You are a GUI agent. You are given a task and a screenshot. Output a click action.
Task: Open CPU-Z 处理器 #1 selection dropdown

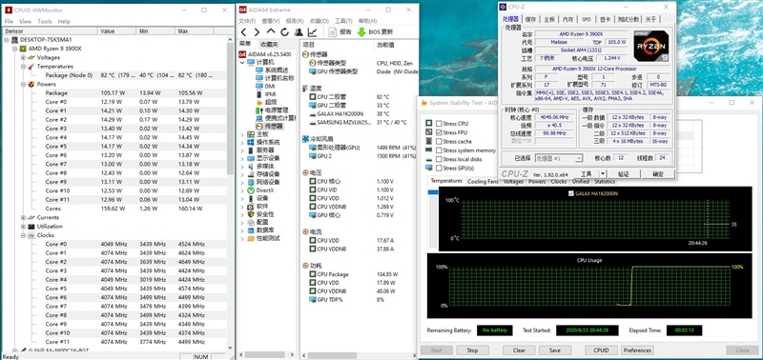pos(578,158)
